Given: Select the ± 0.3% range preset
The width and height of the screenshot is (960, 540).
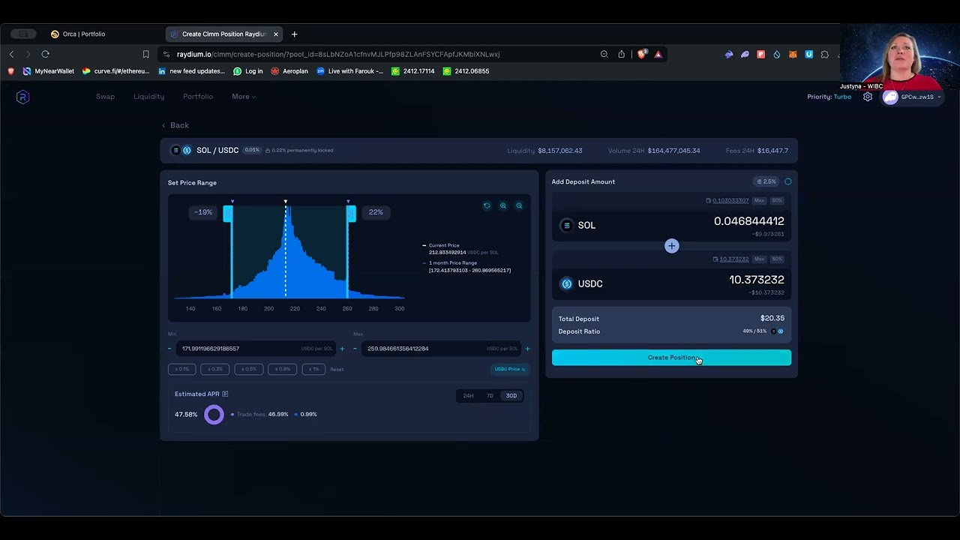Looking at the screenshot, I should pos(215,369).
